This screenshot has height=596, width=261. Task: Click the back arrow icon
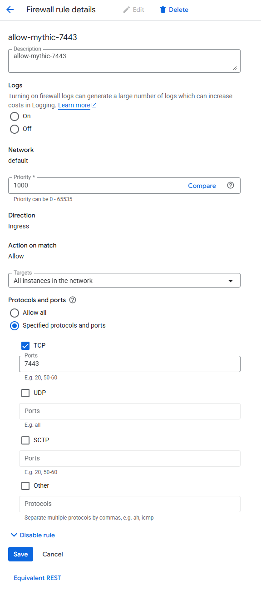click(10, 10)
